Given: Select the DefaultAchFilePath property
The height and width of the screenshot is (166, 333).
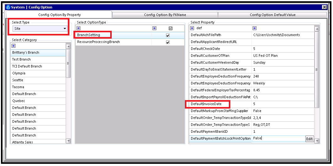Looking at the screenshot, I should coord(220,35).
